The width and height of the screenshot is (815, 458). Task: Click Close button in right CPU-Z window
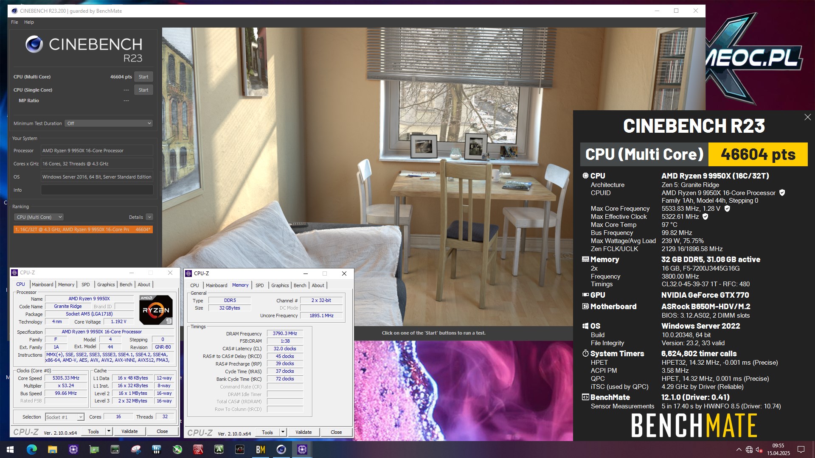pyautogui.click(x=336, y=432)
